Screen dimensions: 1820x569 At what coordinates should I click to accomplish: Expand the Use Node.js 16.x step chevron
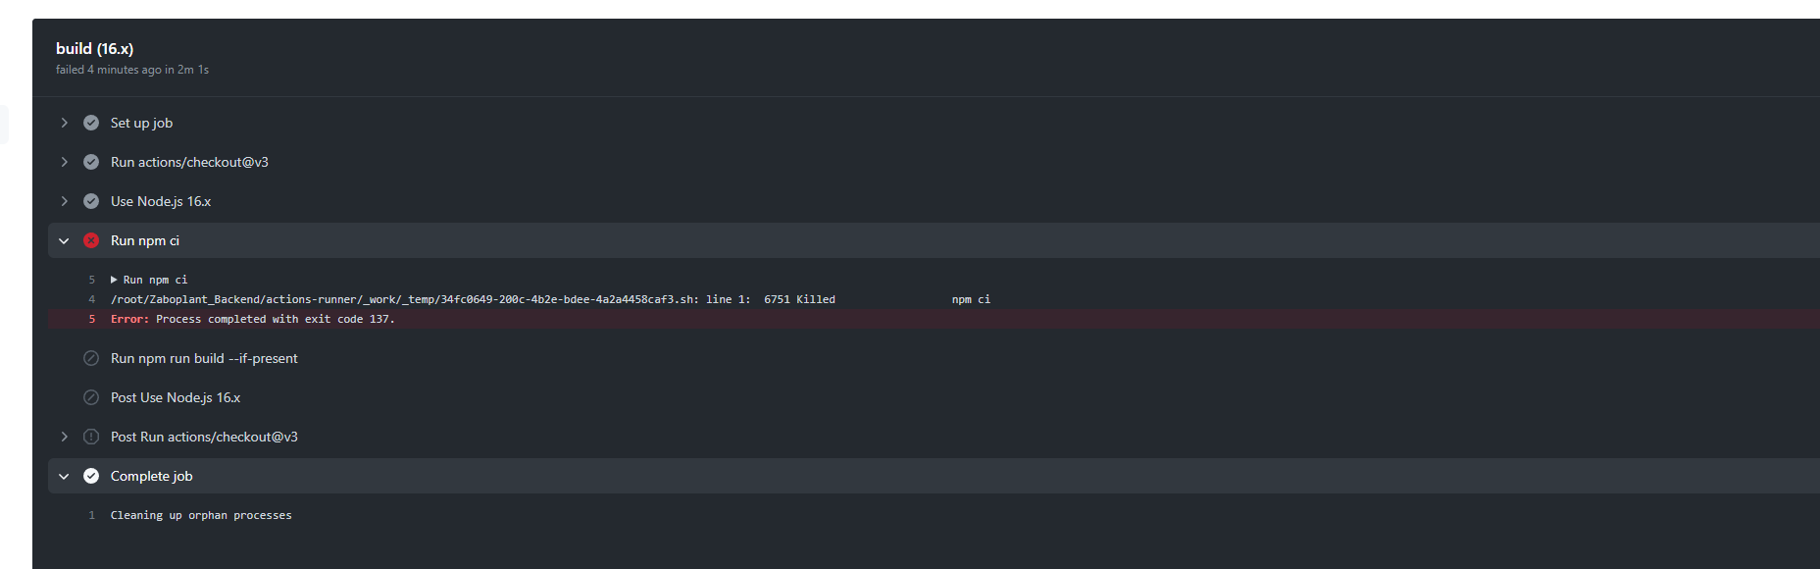[x=65, y=201]
